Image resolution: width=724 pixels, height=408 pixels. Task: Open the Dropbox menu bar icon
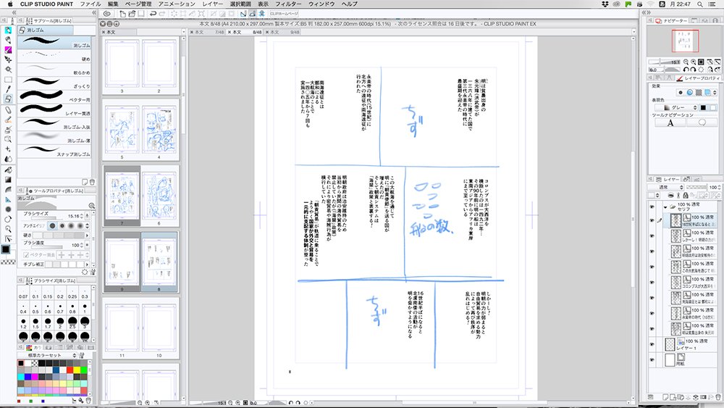pyautogui.click(x=605, y=4)
